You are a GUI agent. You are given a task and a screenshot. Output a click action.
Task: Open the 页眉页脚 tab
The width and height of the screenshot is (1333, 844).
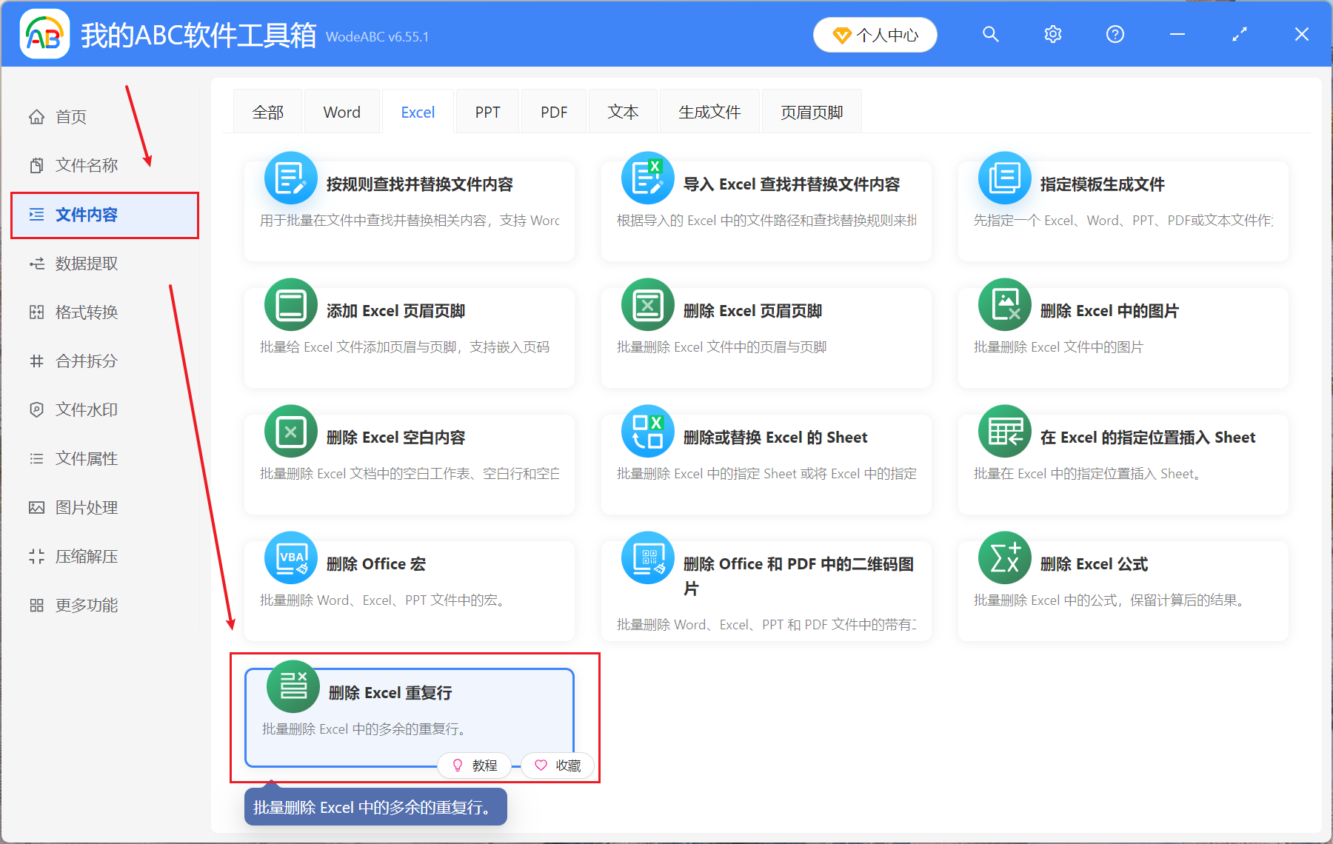click(811, 111)
